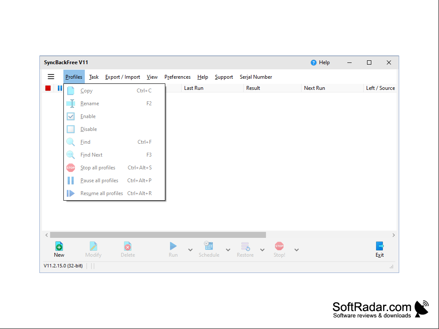Click the Exit icon

click(379, 246)
